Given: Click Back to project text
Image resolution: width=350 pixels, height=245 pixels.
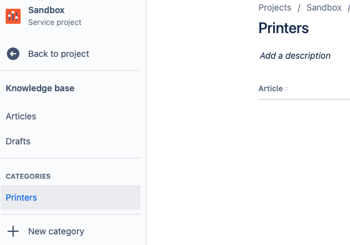Looking at the screenshot, I should point(59,54).
